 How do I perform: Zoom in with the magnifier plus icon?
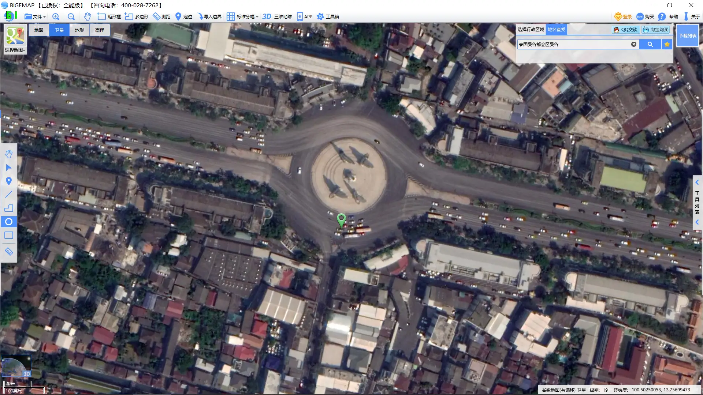[x=56, y=16]
